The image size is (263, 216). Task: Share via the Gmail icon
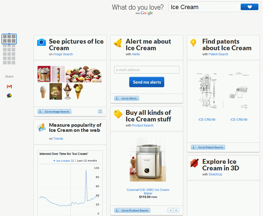point(9,86)
